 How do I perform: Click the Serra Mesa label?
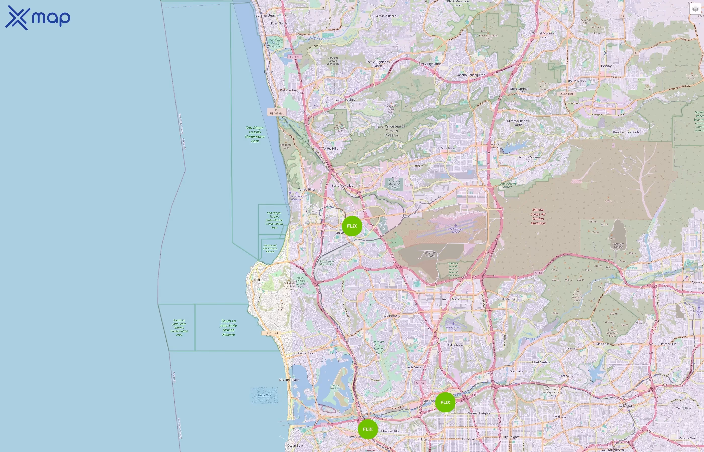pyautogui.click(x=455, y=345)
